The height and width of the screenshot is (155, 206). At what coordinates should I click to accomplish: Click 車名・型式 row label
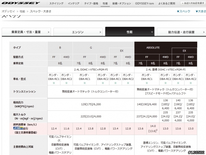point(19,79)
